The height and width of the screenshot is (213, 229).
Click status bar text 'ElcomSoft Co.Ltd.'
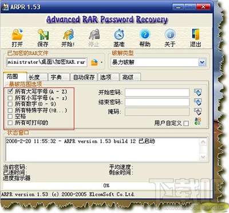click(112, 194)
